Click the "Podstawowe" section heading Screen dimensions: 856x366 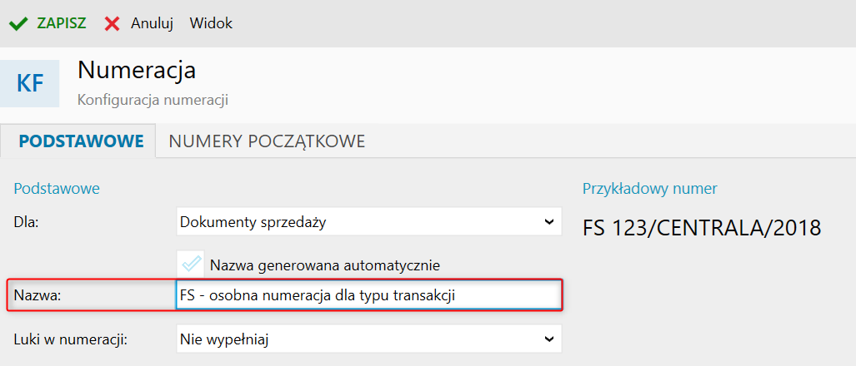click(x=57, y=189)
